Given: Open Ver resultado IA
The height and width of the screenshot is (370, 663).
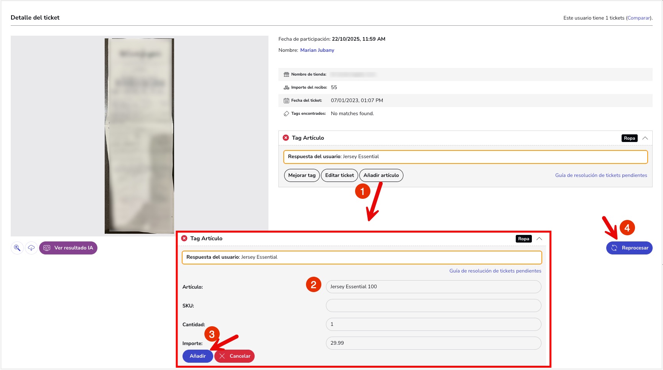Looking at the screenshot, I should tap(68, 248).
